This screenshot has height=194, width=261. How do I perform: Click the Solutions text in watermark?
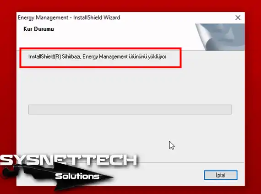click(77, 176)
